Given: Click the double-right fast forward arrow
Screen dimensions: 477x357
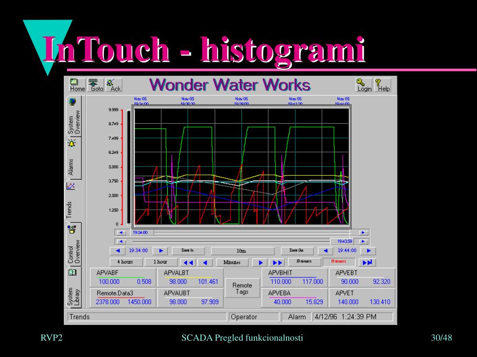Looking at the screenshot, I should 278,263.
